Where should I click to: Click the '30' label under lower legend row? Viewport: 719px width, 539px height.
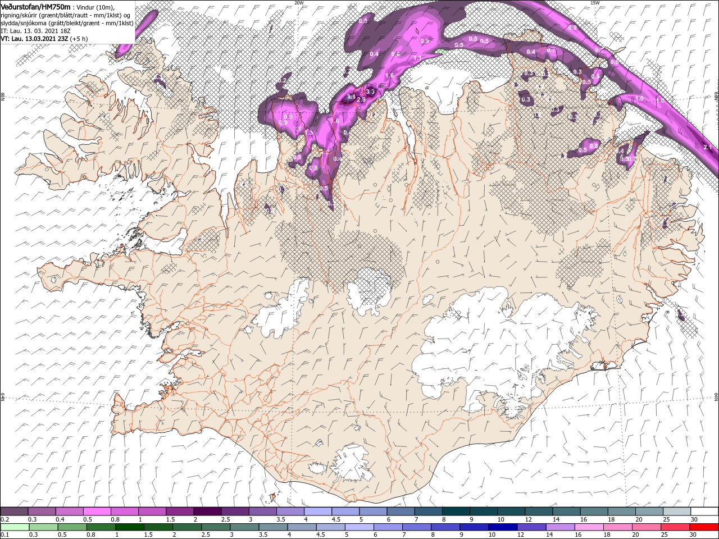point(694,535)
